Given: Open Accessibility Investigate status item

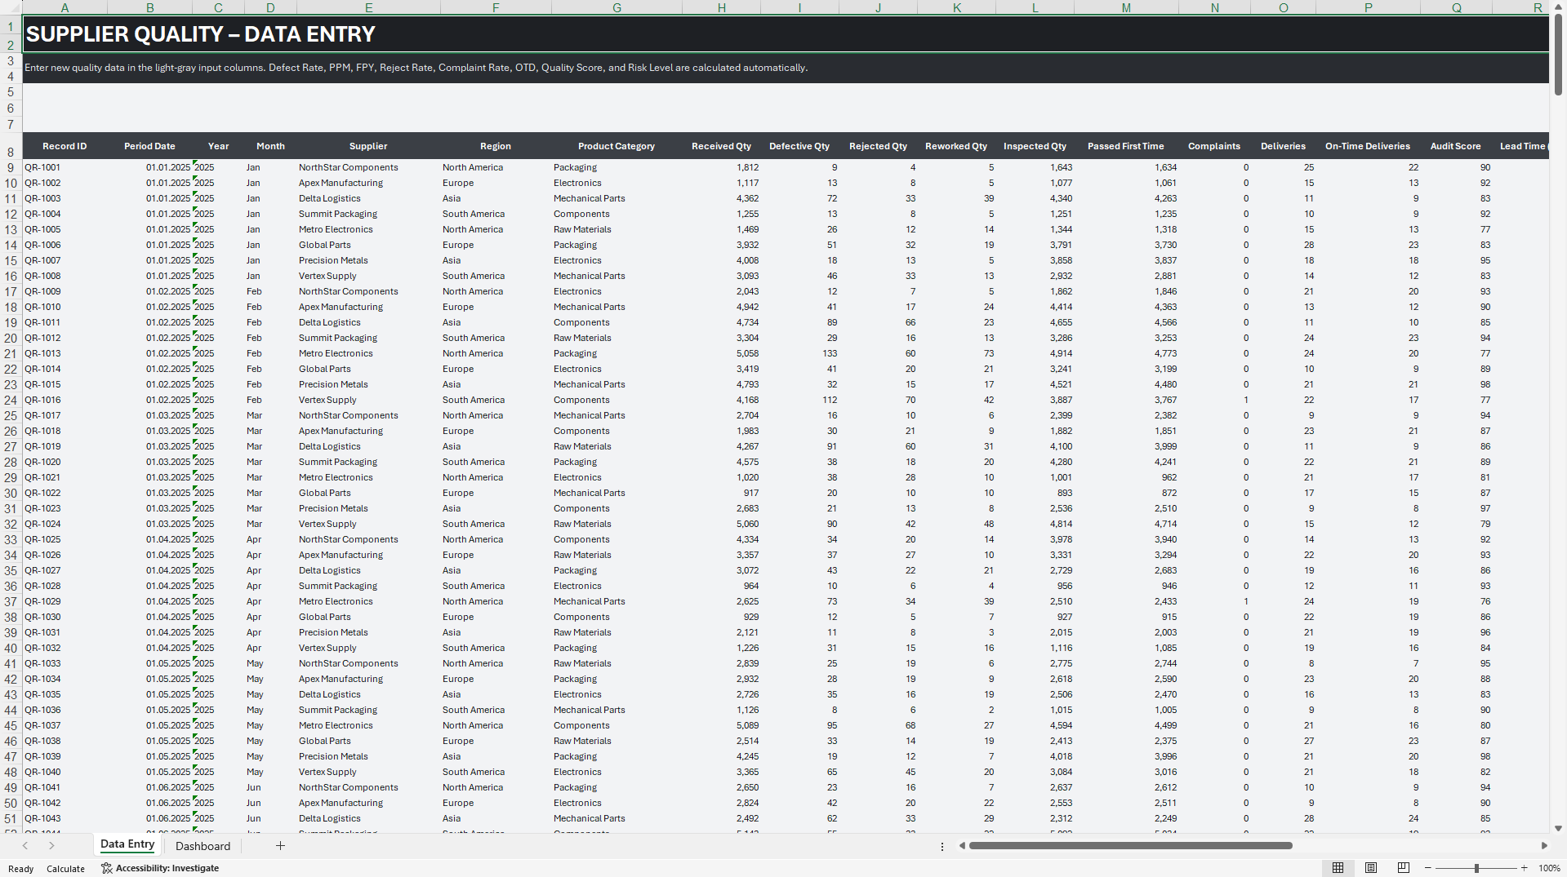Looking at the screenshot, I should pos(160,868).
